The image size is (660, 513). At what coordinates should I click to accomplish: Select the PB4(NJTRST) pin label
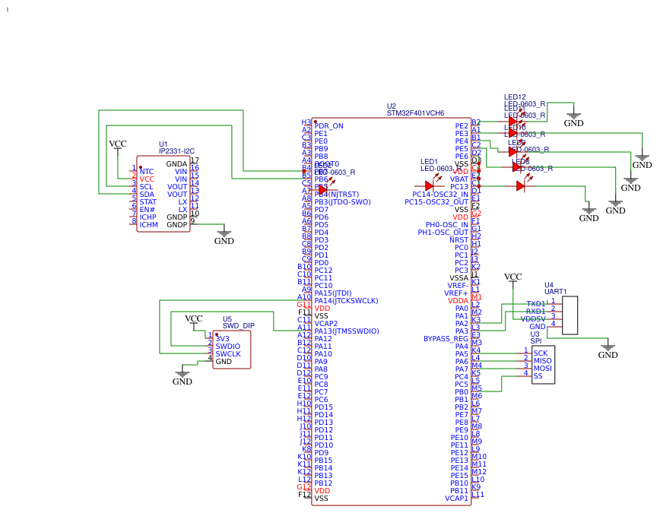point(337,195)
